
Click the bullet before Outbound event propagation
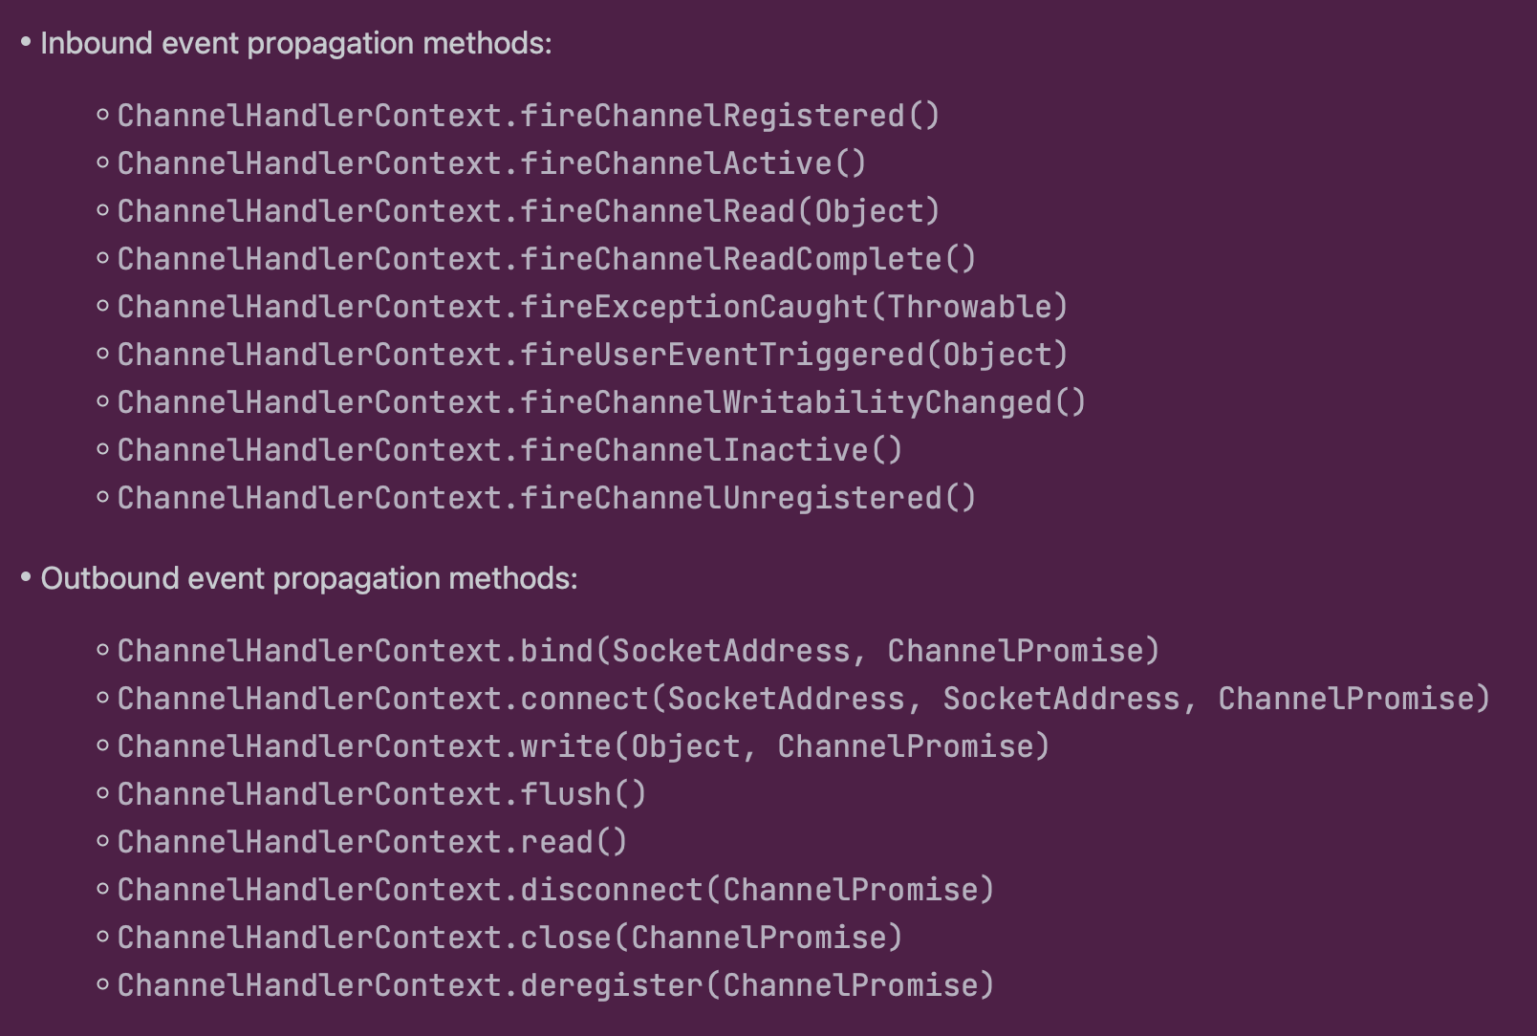(x=26, y=578)
